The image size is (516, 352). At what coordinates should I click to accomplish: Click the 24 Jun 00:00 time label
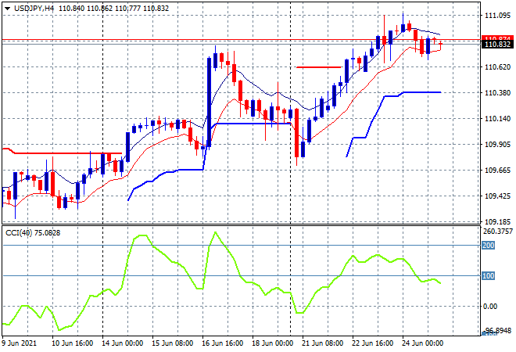click(x=422, y=343)
